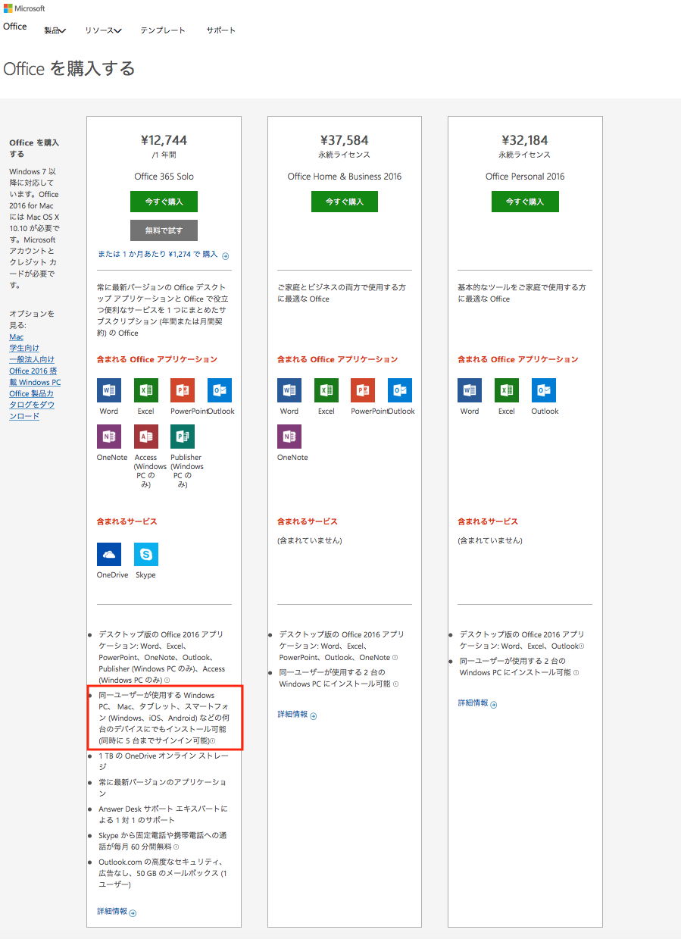Click 今すぐ購入 for Office Personal 2016
681x939 pixels.
click(x=525, y=202)
